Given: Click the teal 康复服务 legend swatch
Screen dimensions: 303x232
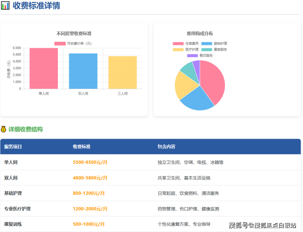Looking at the screenshot, I should point(207,50).
